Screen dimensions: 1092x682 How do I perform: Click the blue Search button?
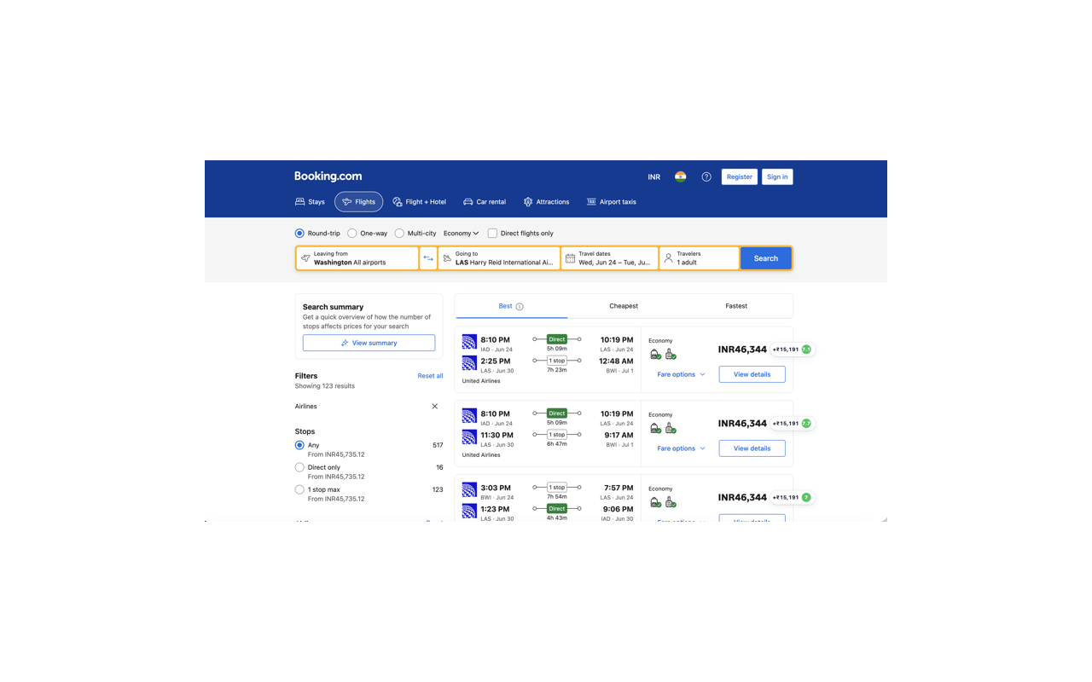[x=765, y=258]
